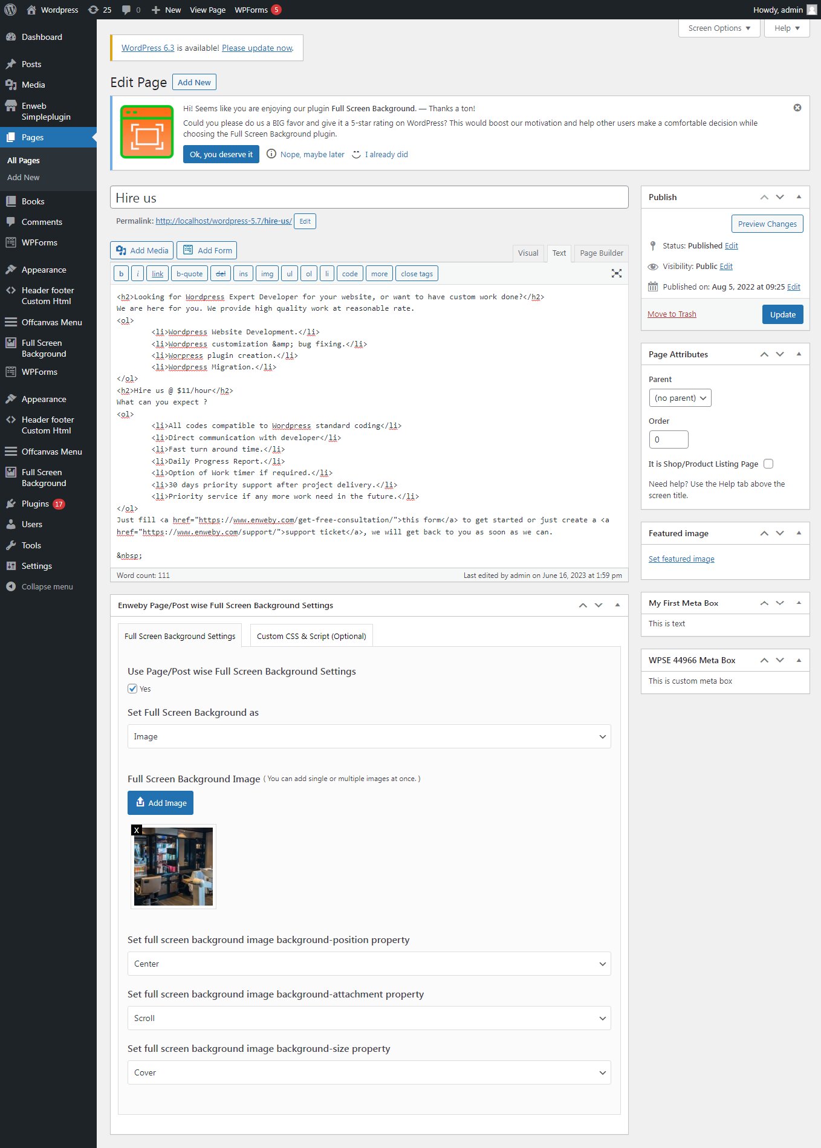Image resolution: width=821 pixels, height=1148 pixels.
Task: Collapse the WPSE 44966 Meta Box
Action: click(799, 660)
